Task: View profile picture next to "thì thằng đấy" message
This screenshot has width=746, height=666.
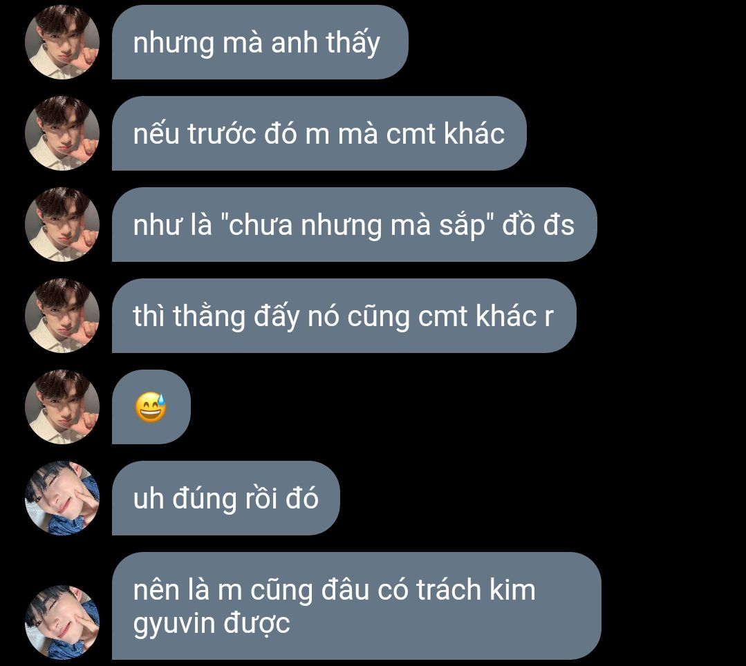Action: pos(62,316)
